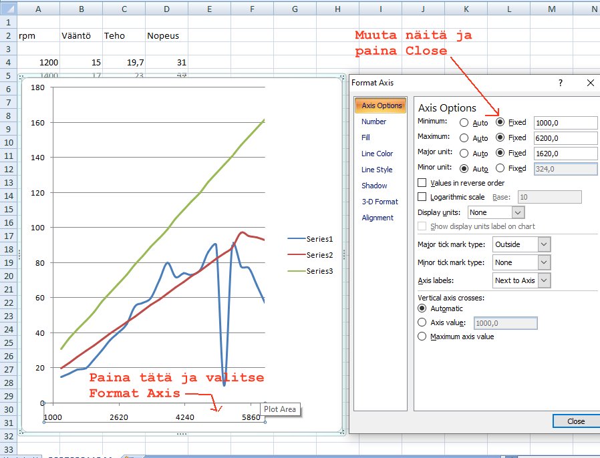
Task: Expand Minor tick mark type dropdown
Action: [x=544, y=262]
